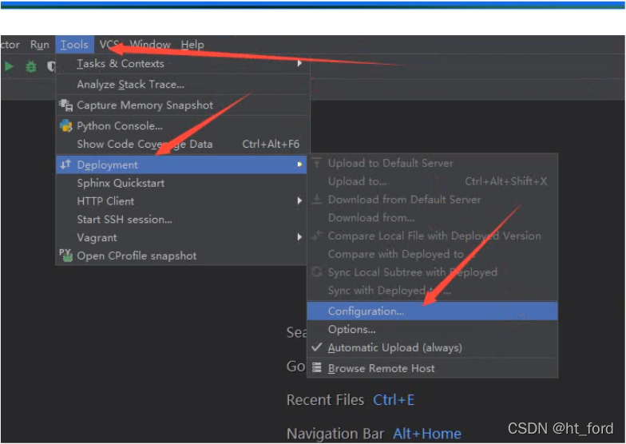Choose Sphinx Quickstart menu entry

[x=181, y=183]
